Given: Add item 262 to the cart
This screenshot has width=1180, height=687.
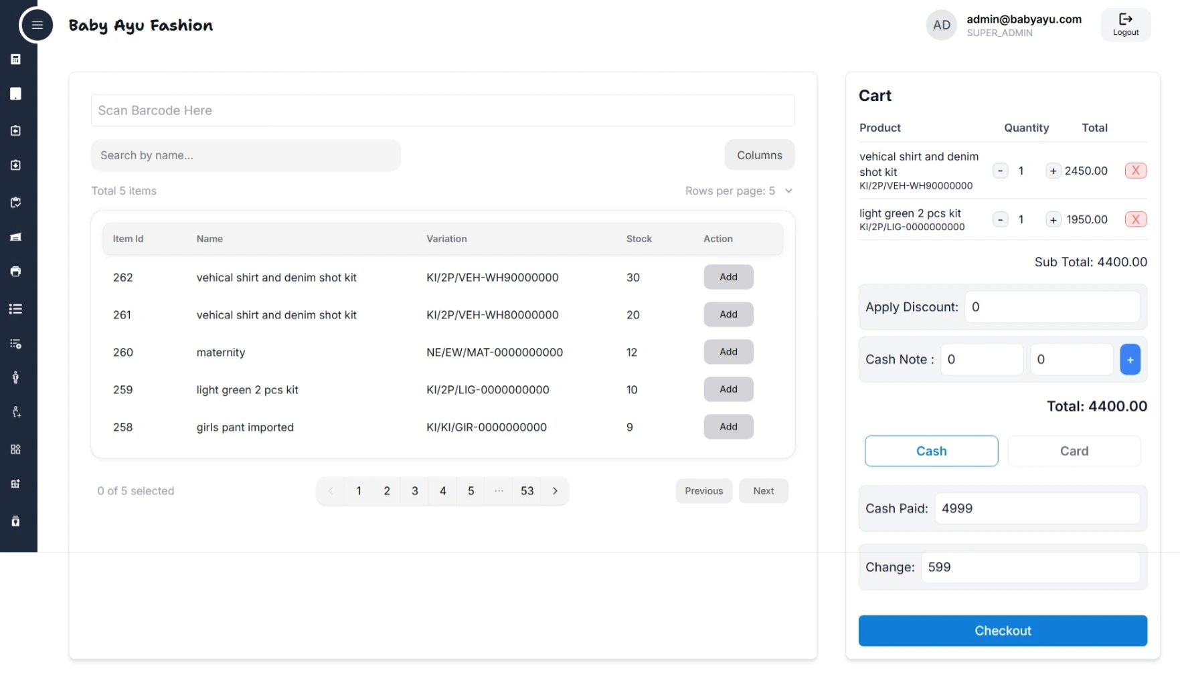Looking at the screenshot, I should pos(728,277).
